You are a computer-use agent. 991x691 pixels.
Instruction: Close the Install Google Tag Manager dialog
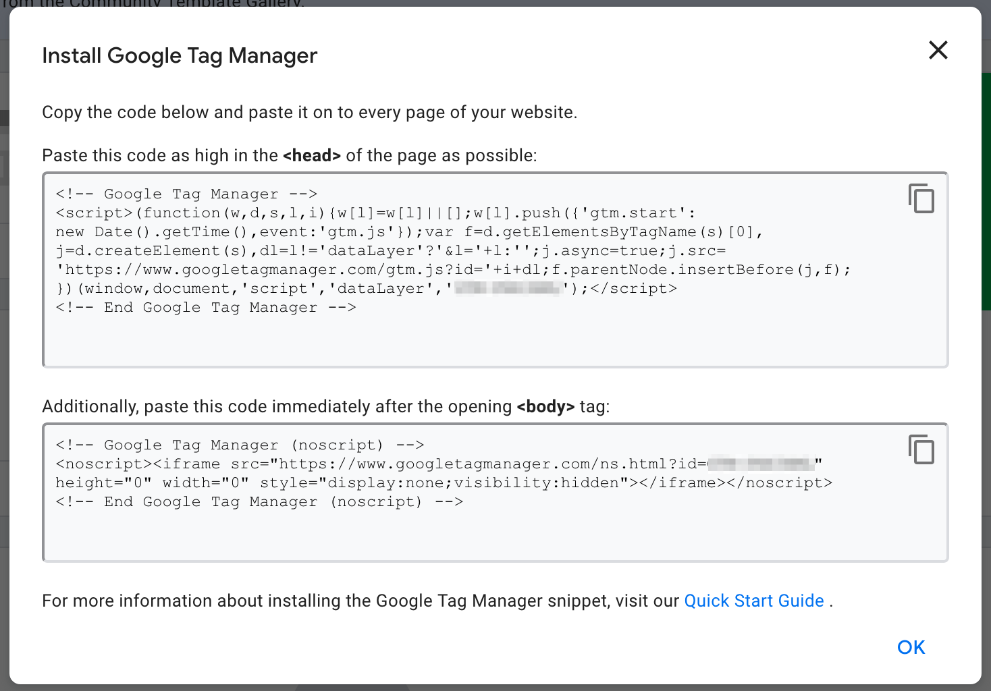coord(938,50)
